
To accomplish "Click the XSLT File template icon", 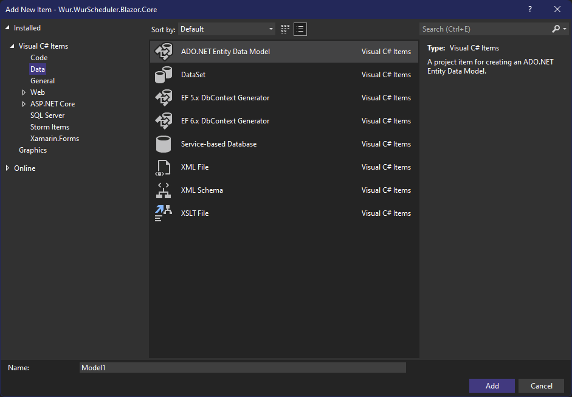I will pos(163,213).
